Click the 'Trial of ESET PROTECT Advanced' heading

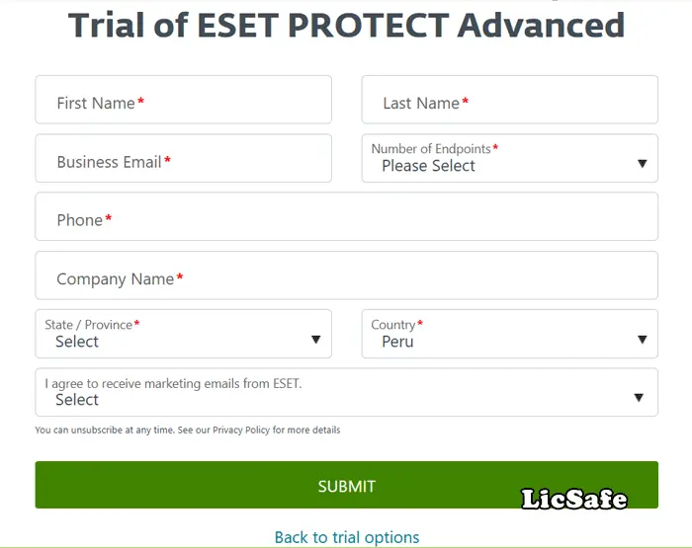click(346, 24)
